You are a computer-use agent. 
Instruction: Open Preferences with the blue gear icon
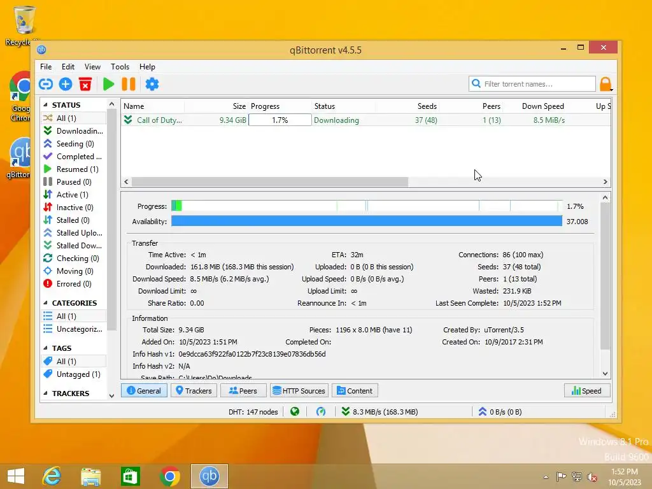coord(152,85)
